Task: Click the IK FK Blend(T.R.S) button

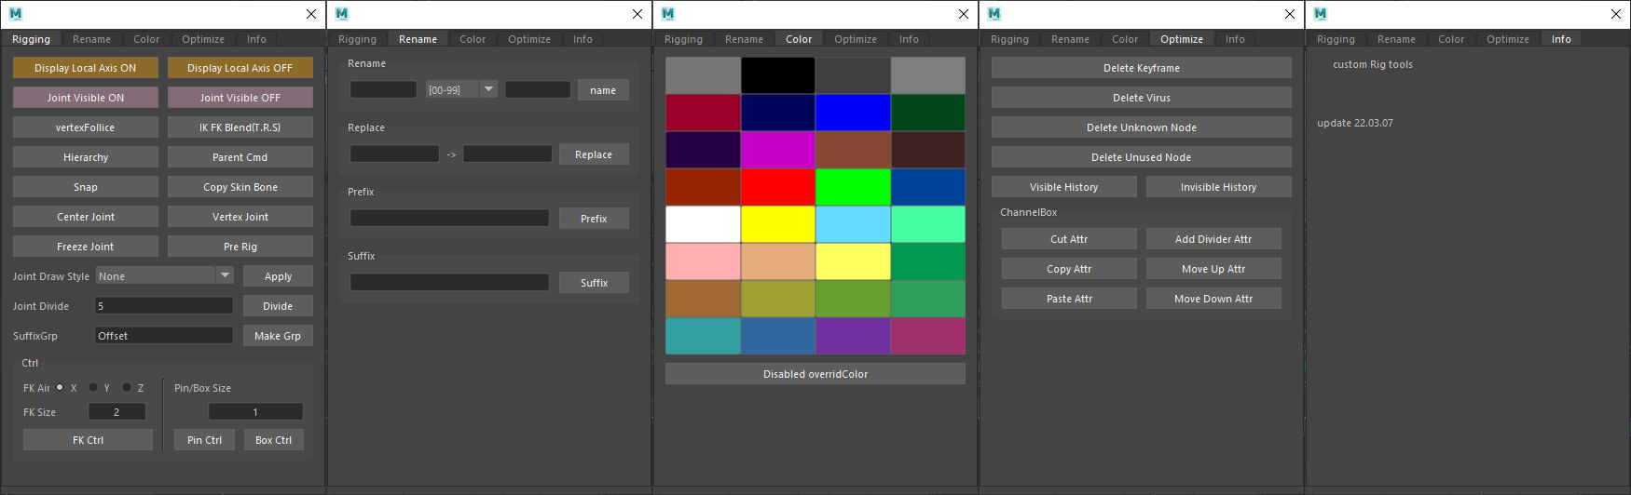Action: (240, 127)
